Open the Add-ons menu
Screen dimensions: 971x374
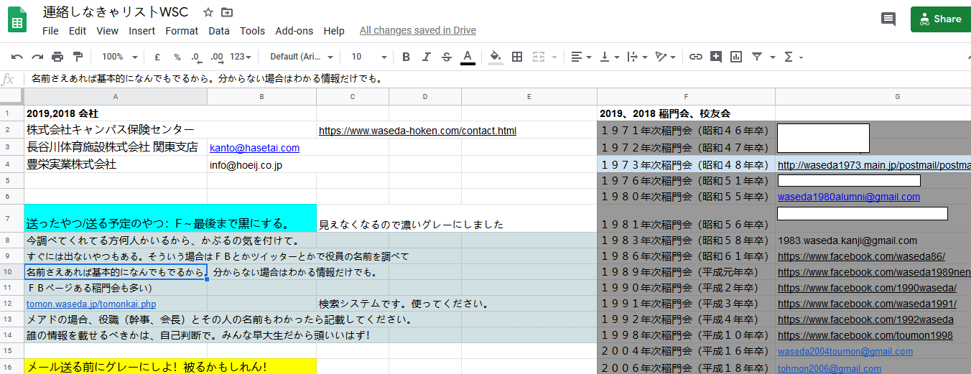(294, 31)
